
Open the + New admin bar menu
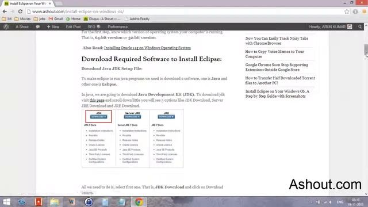pyautogui.click(x=53, y=27)
